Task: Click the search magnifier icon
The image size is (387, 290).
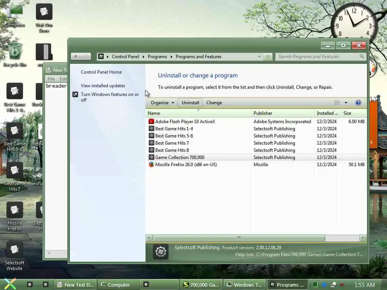Action: (362, 57)
